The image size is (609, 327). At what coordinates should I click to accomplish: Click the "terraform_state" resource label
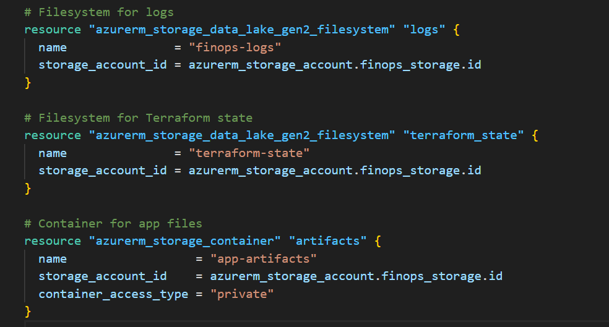[464, 135]
